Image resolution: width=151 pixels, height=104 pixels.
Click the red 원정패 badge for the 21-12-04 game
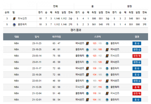click(x=137, y=93)
